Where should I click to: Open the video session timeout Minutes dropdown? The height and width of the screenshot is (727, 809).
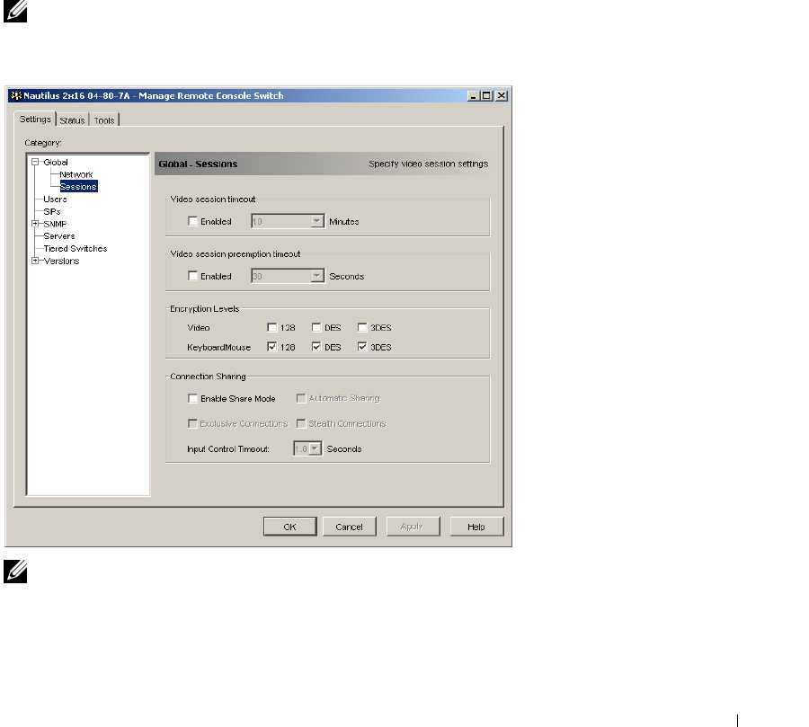[316, 221]
